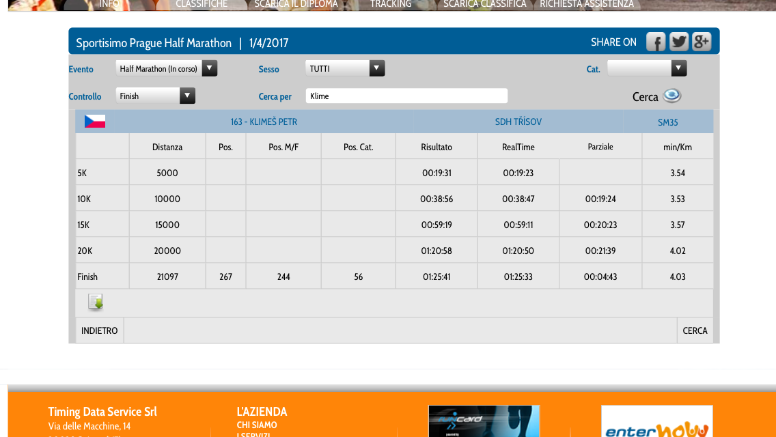Screen dimensions: 776x437
Task: Click the 5K Risultato 00:19:31
Action: coord(436,173)
